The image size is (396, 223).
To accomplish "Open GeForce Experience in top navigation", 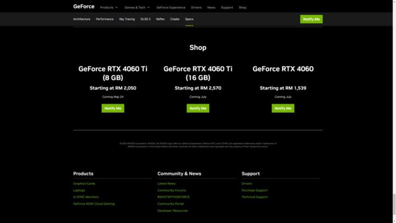I will click(x=171, y=7).
